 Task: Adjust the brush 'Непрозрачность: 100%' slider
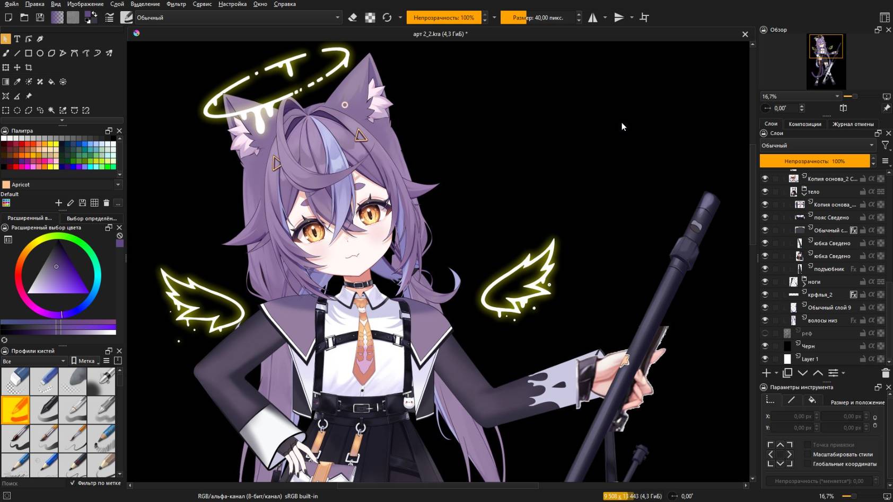coord(444,17)
